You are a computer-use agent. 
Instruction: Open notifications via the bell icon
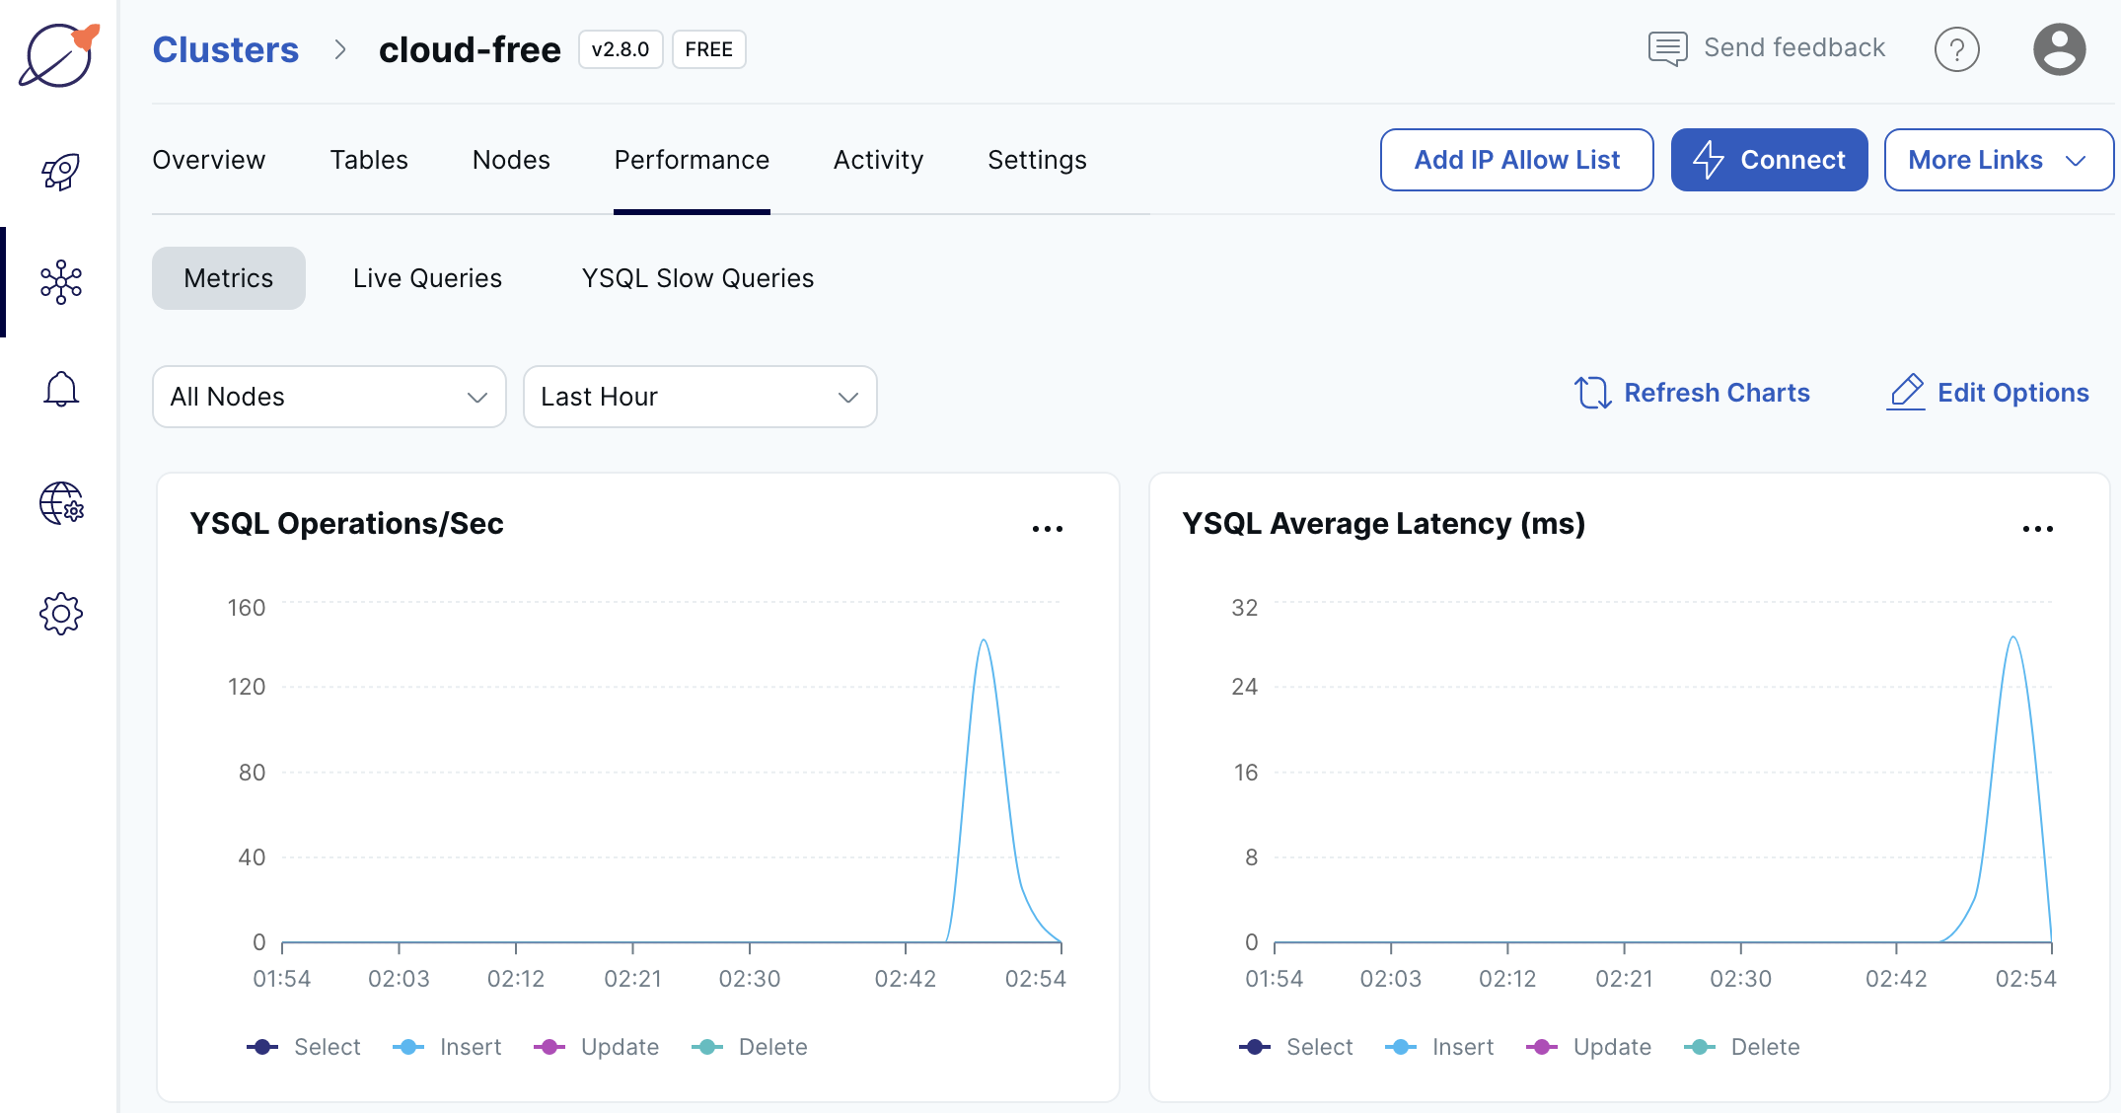click(60, 389)
